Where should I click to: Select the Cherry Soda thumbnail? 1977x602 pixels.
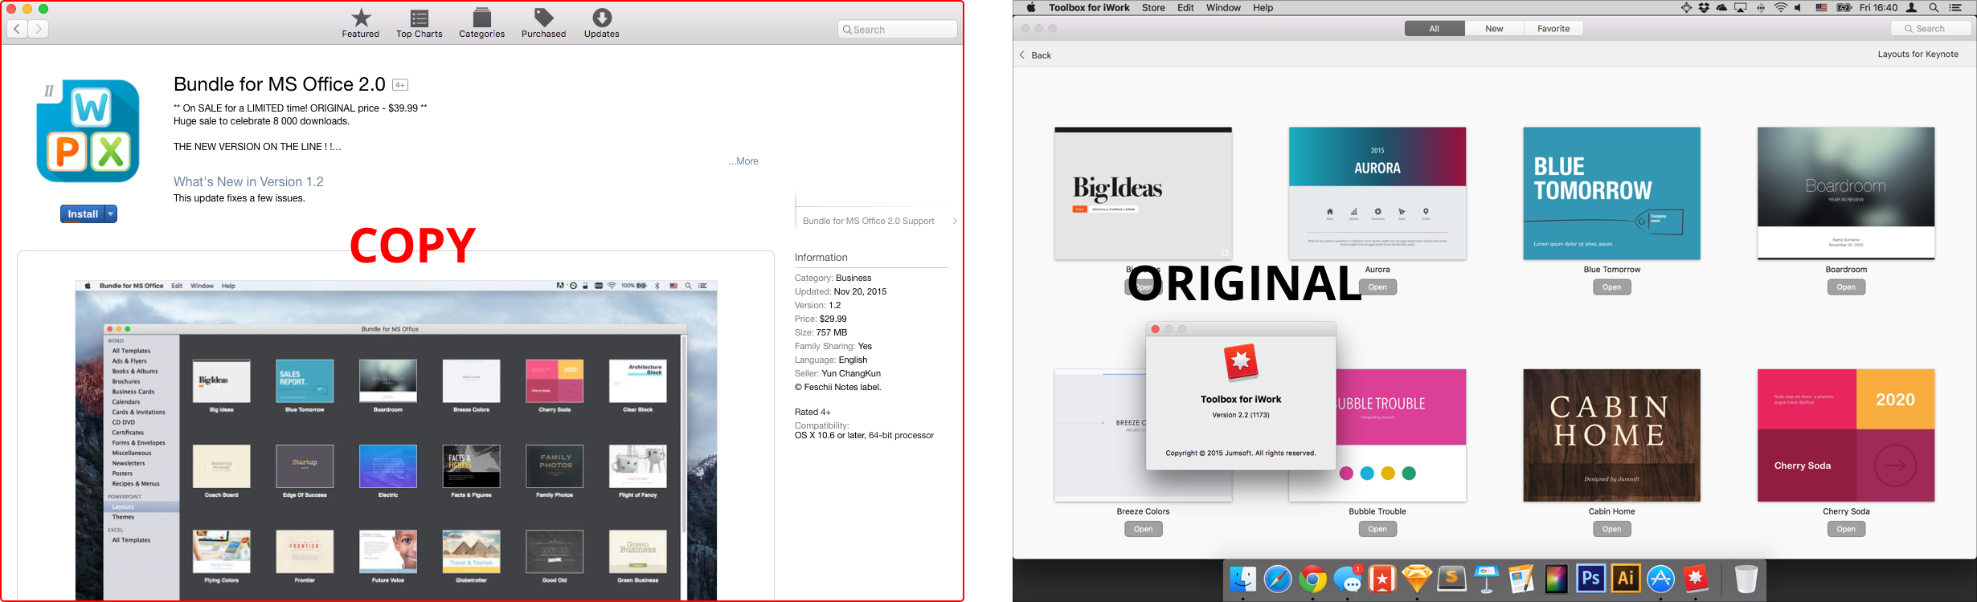(x=1846, y=435)
